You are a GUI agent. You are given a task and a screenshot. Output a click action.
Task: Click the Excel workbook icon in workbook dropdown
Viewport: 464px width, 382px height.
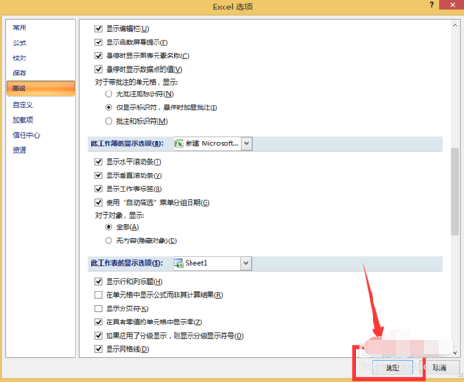(179, 143)
